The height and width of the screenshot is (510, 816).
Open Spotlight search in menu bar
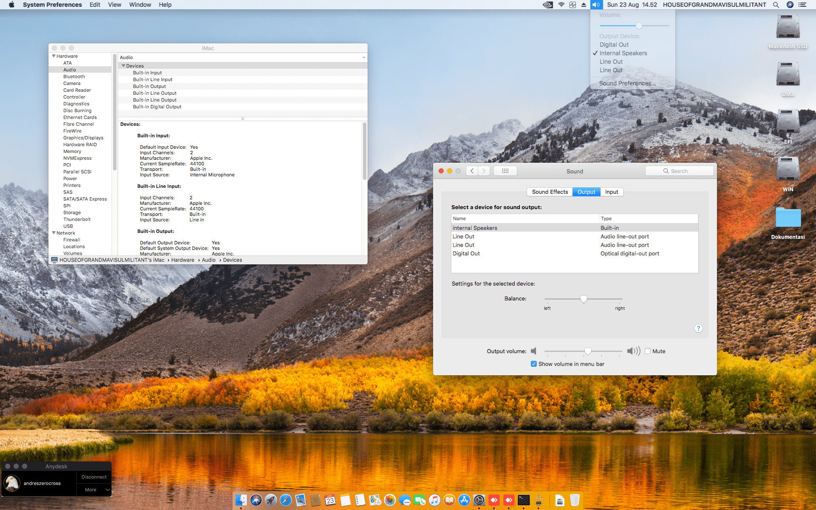click(x=776, y=5)
